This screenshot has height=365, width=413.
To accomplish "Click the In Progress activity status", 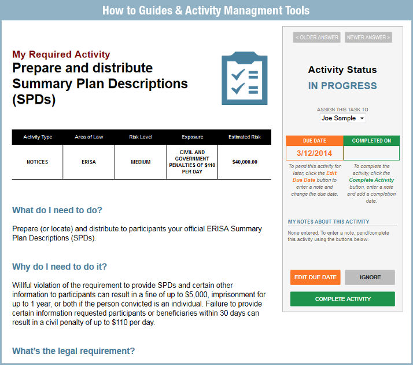I will [x=342, y=86].
